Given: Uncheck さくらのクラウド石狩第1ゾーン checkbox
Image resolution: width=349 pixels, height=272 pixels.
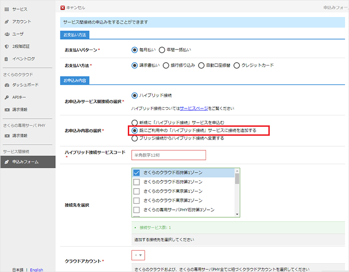Looking at the screenshot, I should (x=137, y=173).
